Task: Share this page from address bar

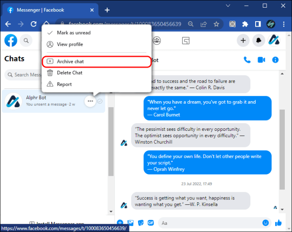Action: (204, 24)
